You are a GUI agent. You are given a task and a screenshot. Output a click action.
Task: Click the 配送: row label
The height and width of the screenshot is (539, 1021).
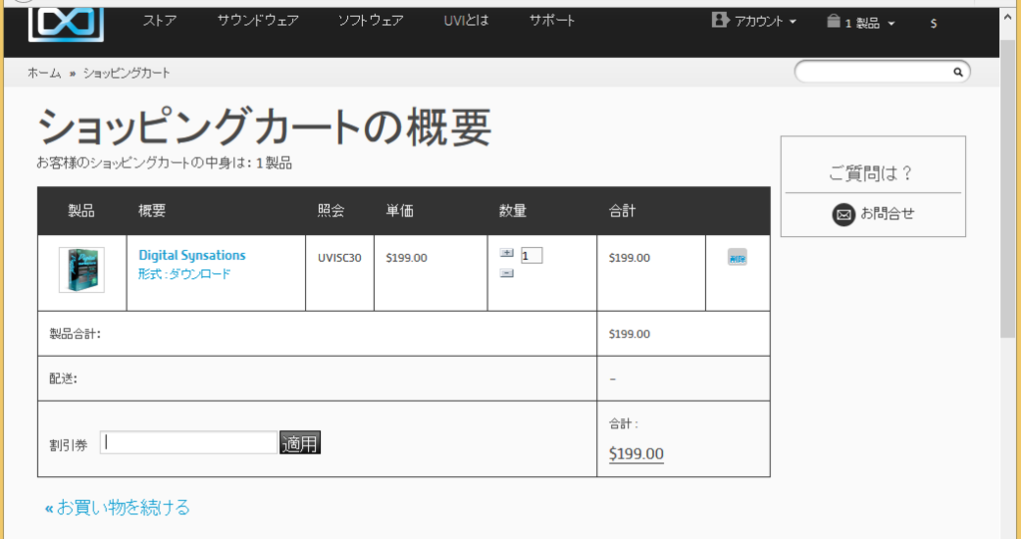[63, 379]
